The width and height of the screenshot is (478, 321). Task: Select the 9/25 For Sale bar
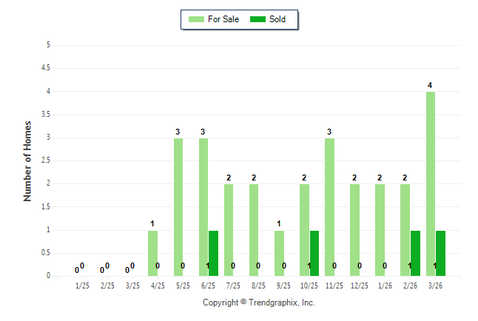pos(279,253)
